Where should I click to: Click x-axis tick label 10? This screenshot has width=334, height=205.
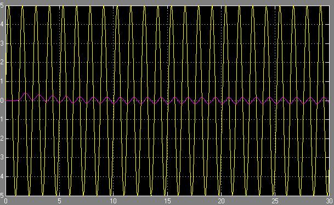pos(114,201)
